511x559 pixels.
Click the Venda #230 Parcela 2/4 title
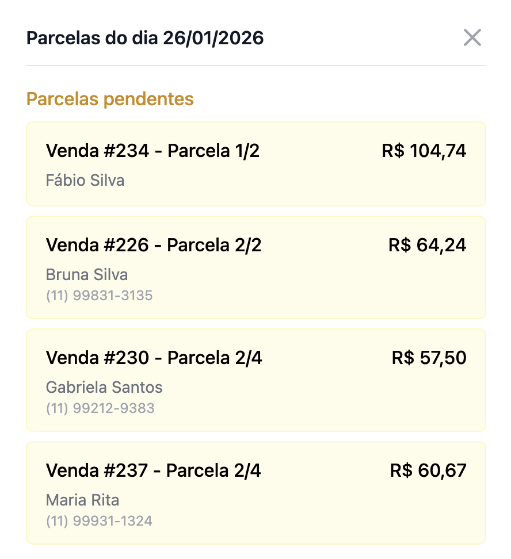click(154, 358)
